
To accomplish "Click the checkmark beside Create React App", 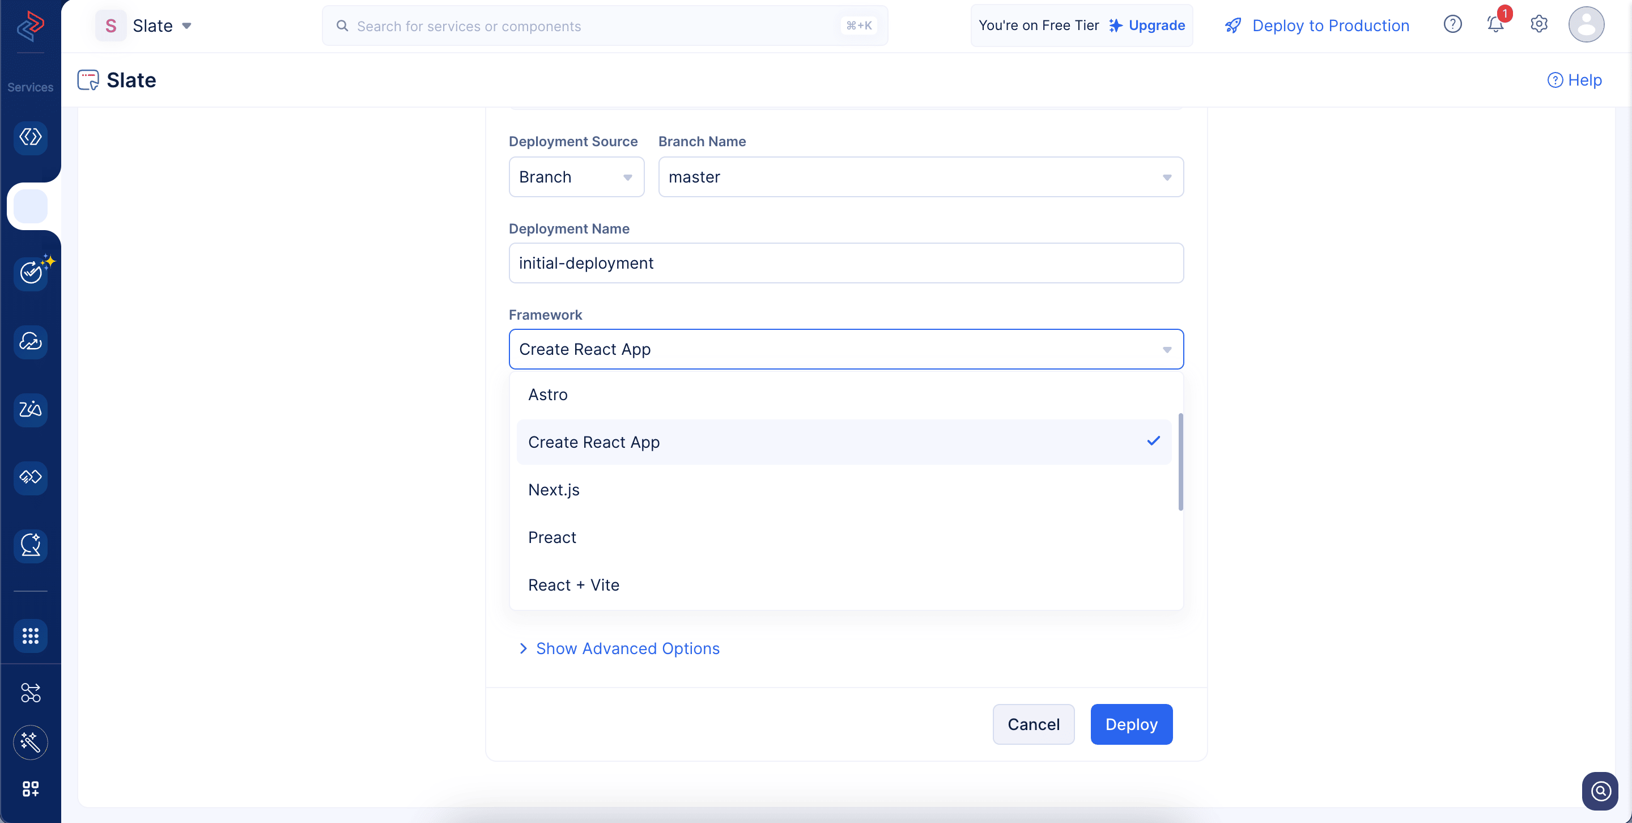I will coord(1153,441).
